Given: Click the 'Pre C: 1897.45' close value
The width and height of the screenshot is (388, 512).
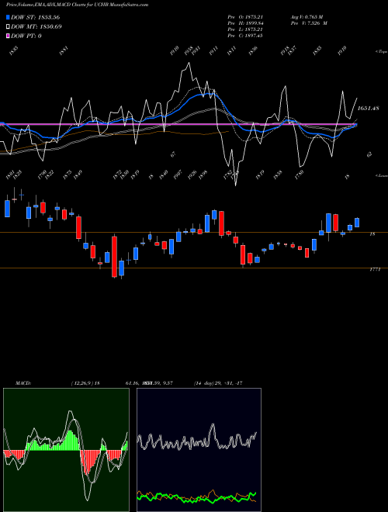Looking at the screenshot, I should tap(245, 35).
